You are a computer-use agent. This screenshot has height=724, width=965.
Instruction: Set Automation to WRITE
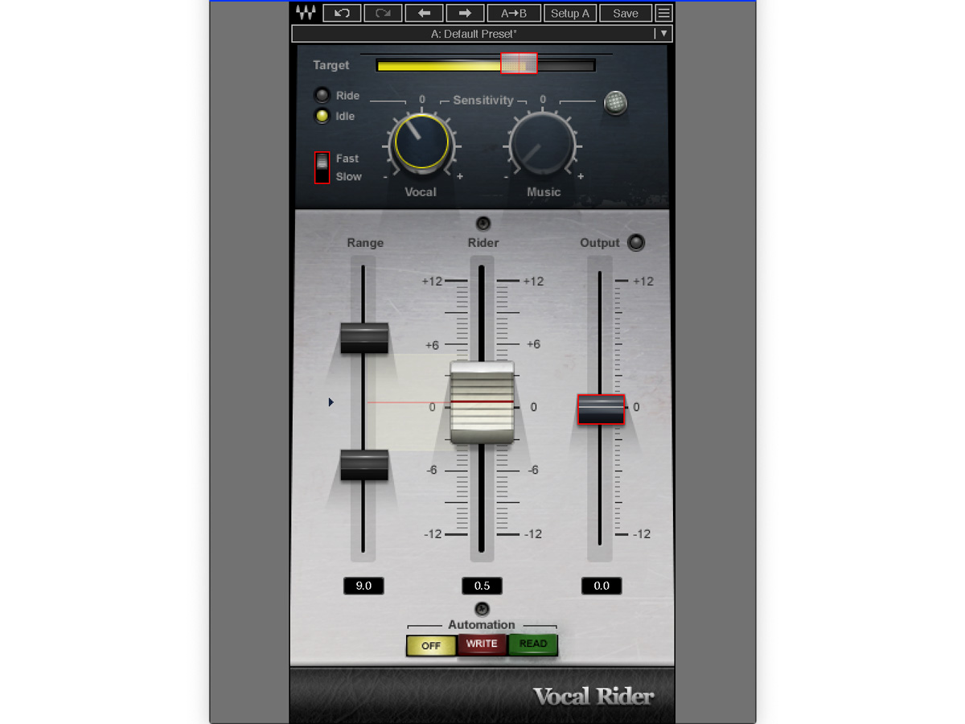tap(482, 644)
